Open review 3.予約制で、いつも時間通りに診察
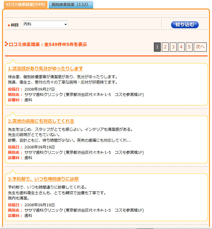This screenshot has width=212, height=229. click(43, 179)
